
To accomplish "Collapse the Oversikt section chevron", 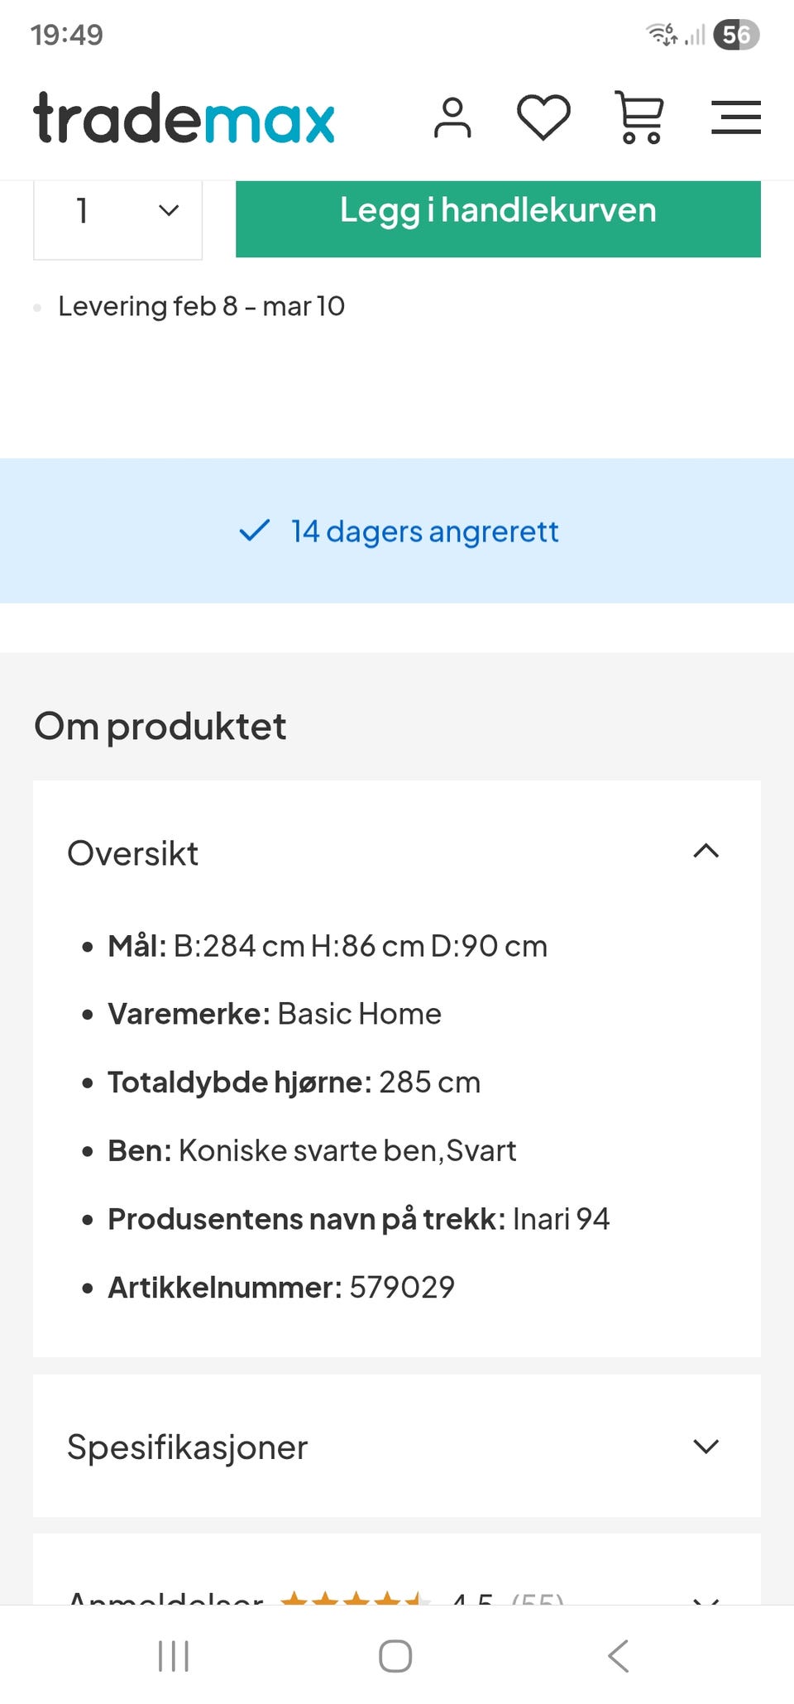I will tap(706, 852).
